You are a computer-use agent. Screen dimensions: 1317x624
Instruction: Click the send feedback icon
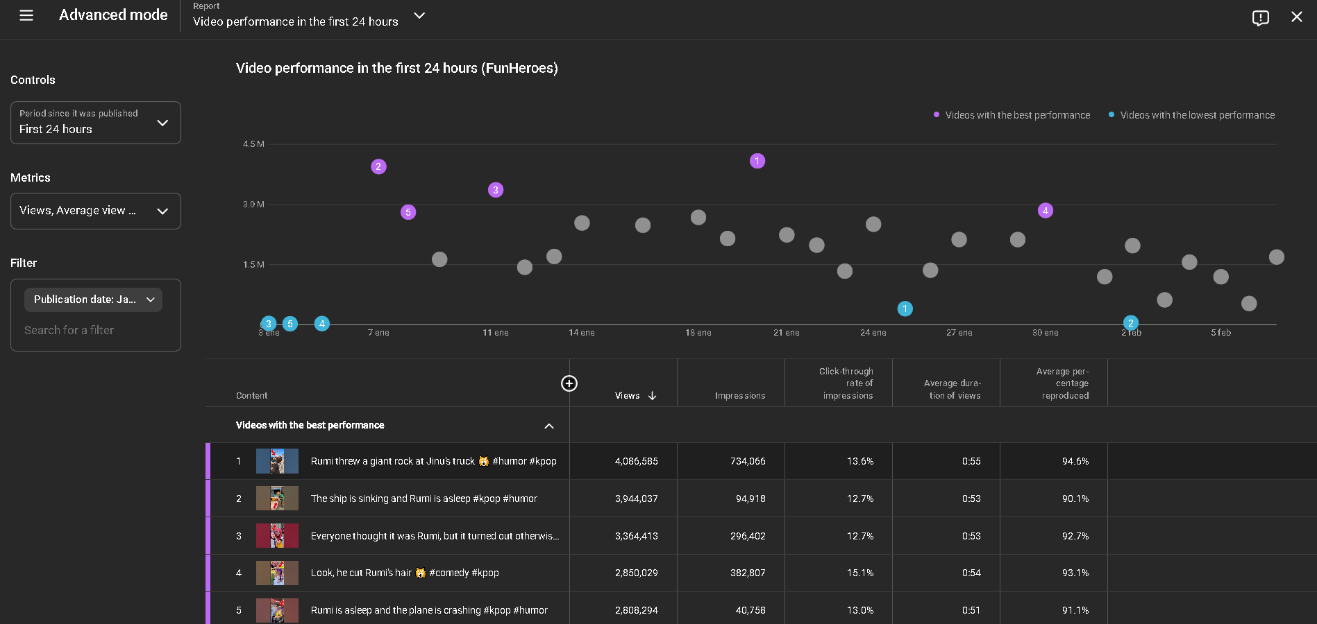pyautogui.click(x=1260, y=17)
